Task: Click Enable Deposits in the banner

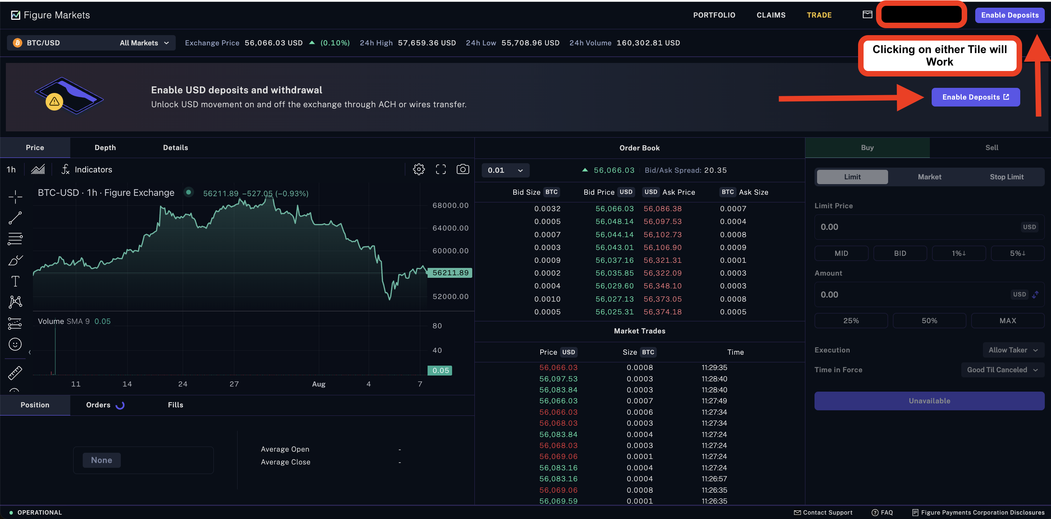Action: (x=976, y=97)
